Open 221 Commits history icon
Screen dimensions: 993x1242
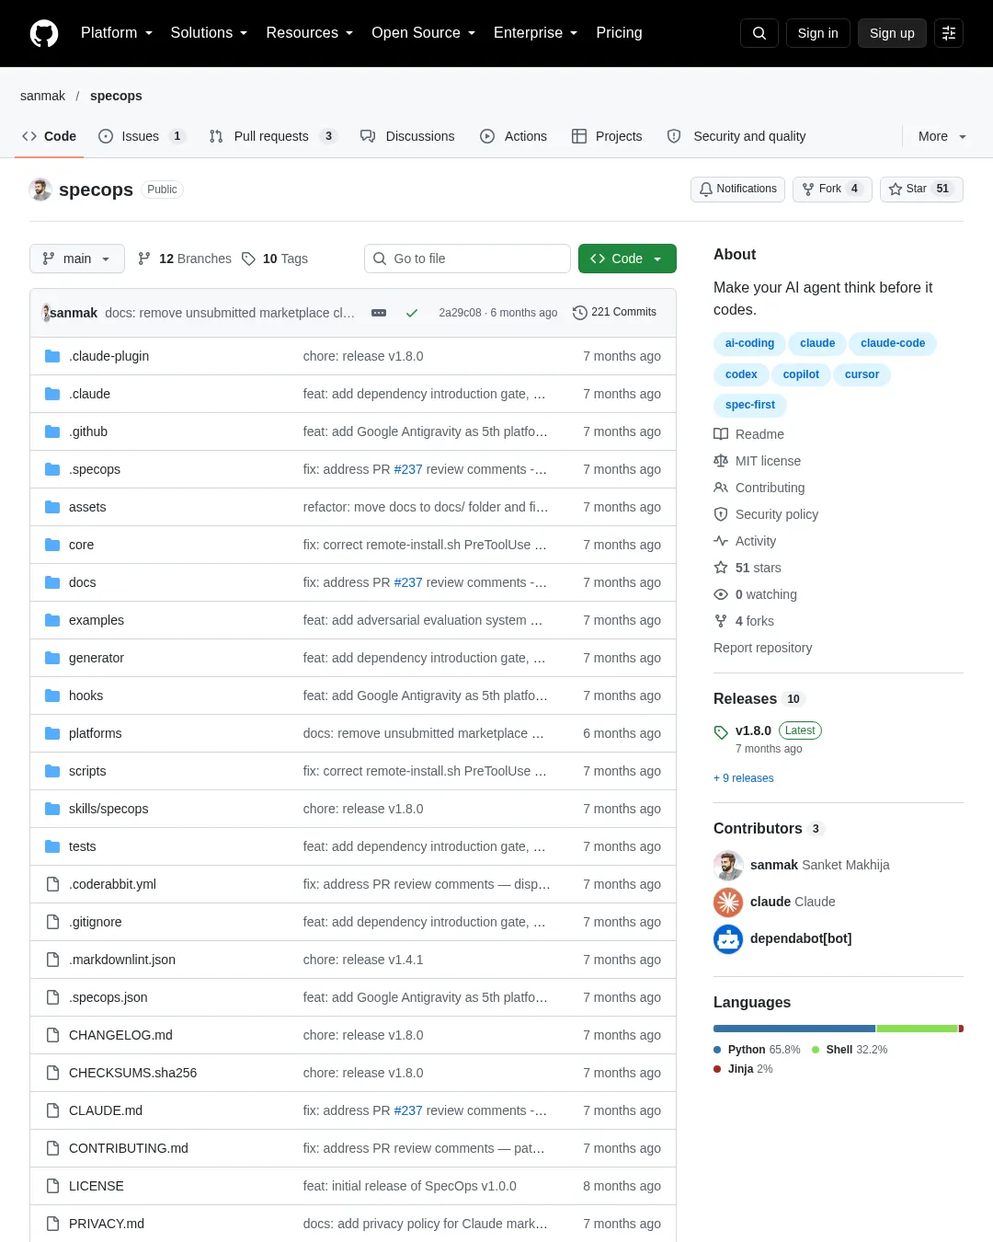point(579,313)
